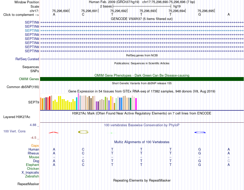
Task: Click the 'Click to complement -->' label
Action: (21, 15)
